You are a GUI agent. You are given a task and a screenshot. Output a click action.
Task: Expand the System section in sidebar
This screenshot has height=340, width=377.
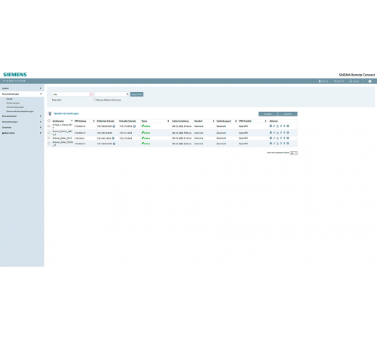22,88
